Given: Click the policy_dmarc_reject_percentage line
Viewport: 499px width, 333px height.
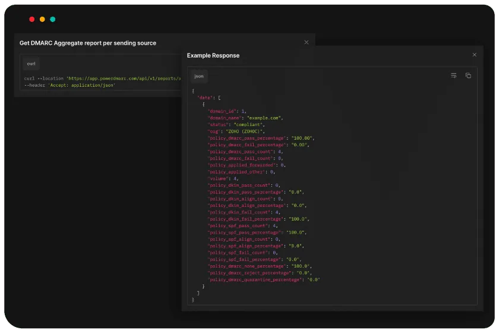Looking at the screenshot, I should point(260,273).
